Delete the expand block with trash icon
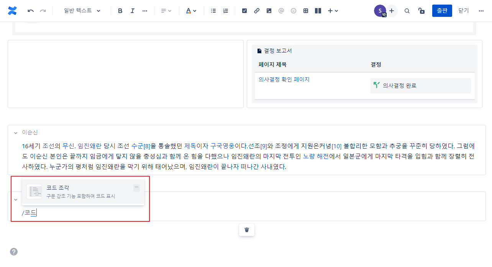 (x=247, y=230)
